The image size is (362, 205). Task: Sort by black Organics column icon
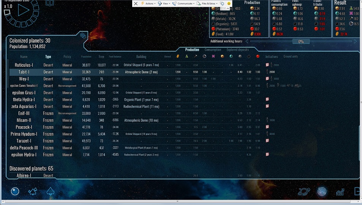click(249, 56)
